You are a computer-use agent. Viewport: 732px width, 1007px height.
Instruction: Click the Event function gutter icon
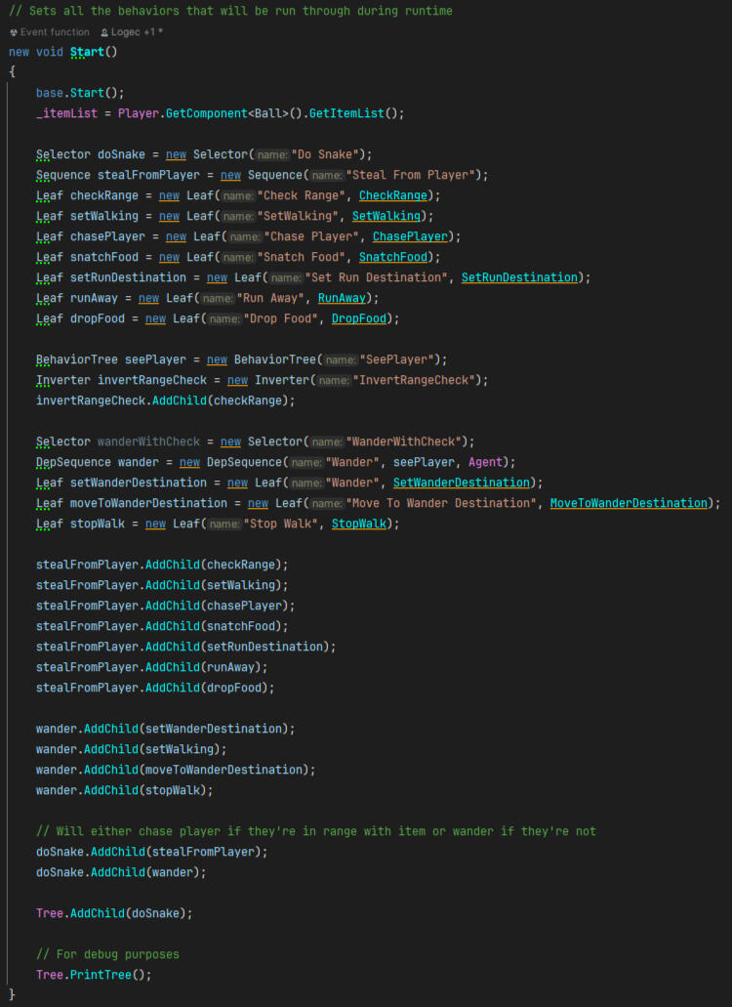point(14,32)
